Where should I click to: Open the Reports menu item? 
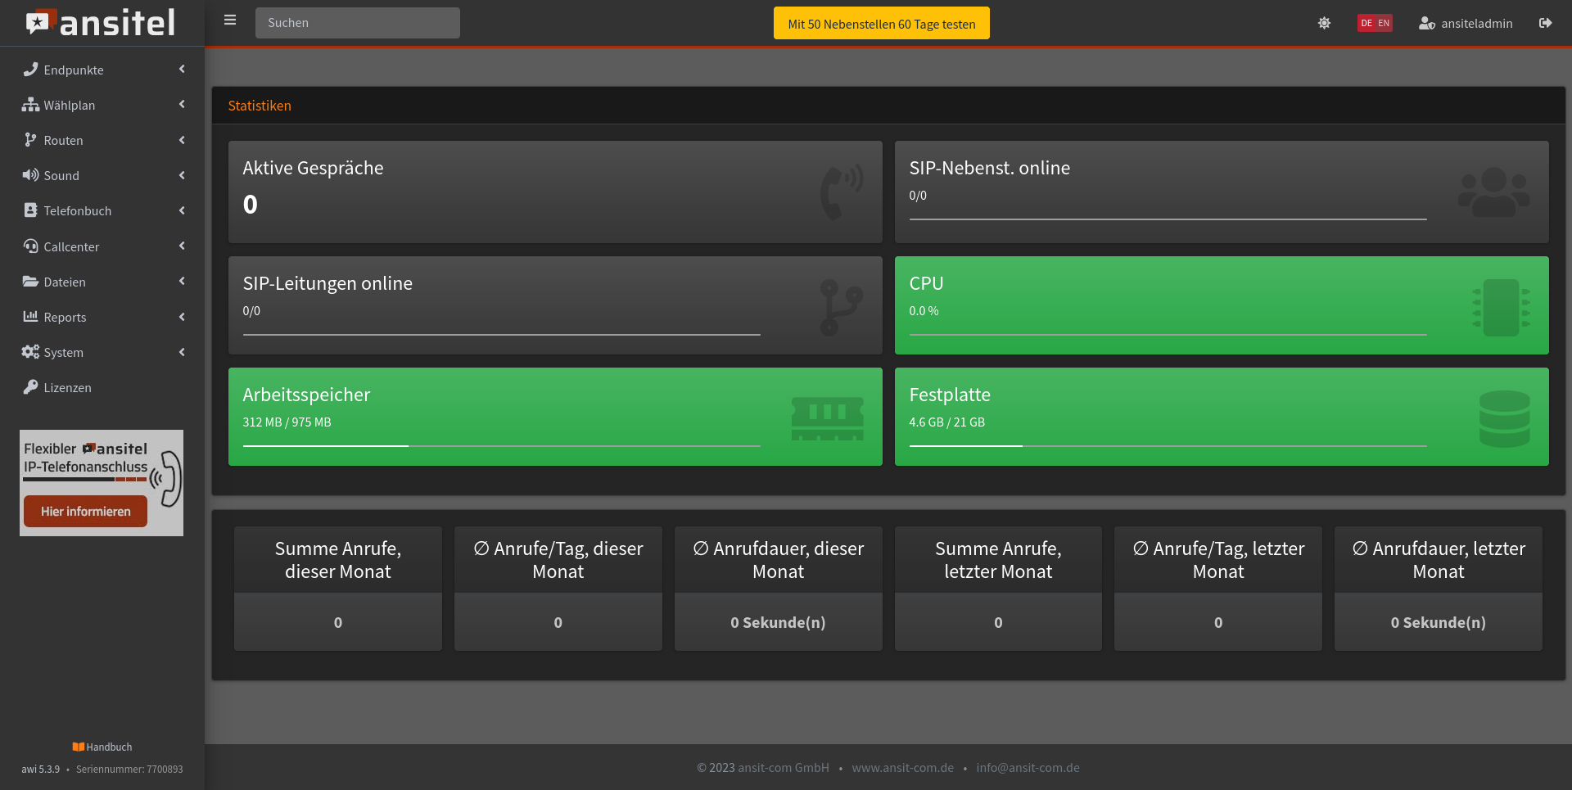click(65, 317)
